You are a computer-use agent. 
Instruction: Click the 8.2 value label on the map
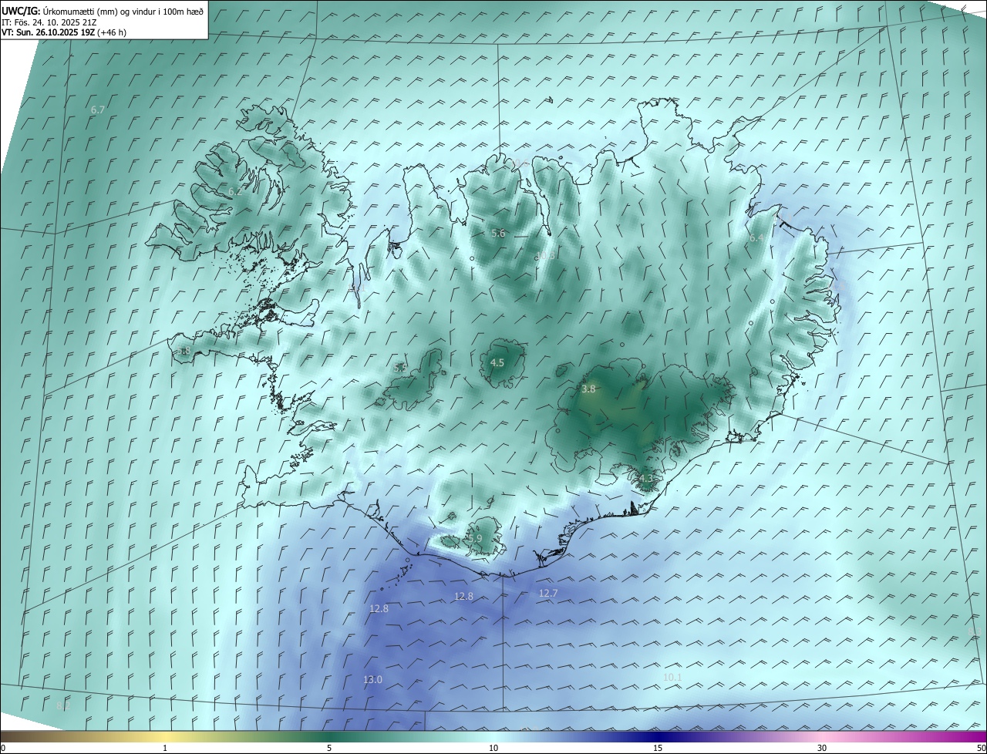click(x=64, y=705)
